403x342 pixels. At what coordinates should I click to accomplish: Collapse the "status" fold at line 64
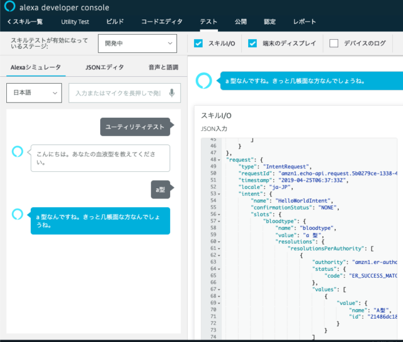(x=219, y=269)
